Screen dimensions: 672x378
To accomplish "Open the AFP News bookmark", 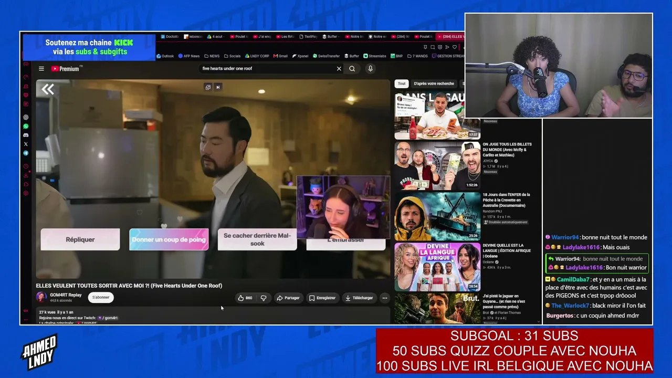I will click(189, 56).
